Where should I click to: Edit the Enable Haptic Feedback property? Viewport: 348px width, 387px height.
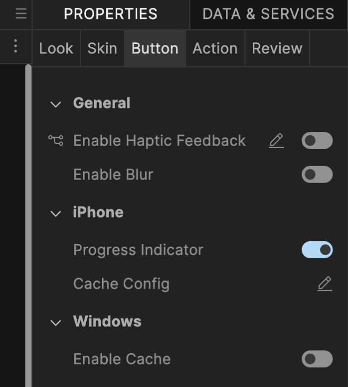point(276,141)
